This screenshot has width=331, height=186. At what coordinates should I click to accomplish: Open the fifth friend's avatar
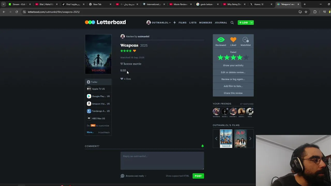[x=250, y=111]
